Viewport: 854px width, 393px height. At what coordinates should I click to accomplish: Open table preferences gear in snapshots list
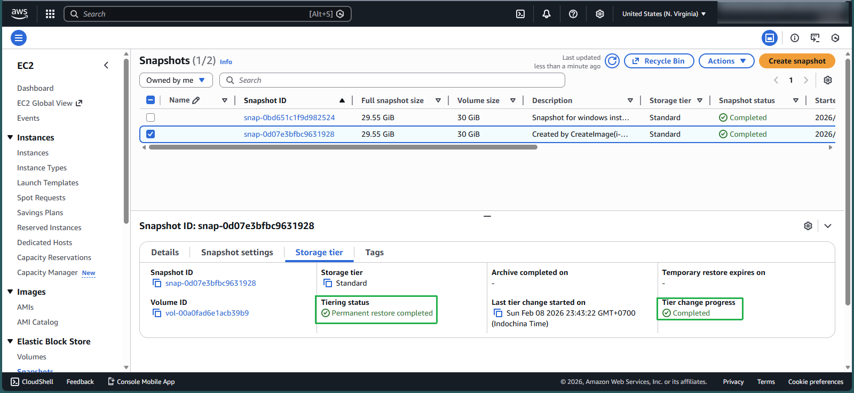(x=827, y=80)
